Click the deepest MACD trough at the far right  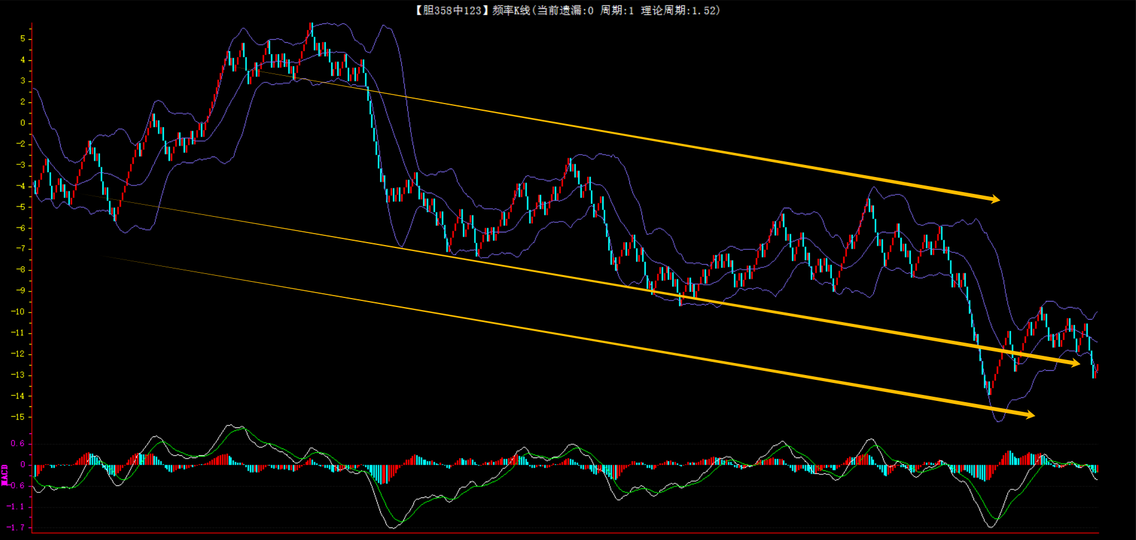991,526
